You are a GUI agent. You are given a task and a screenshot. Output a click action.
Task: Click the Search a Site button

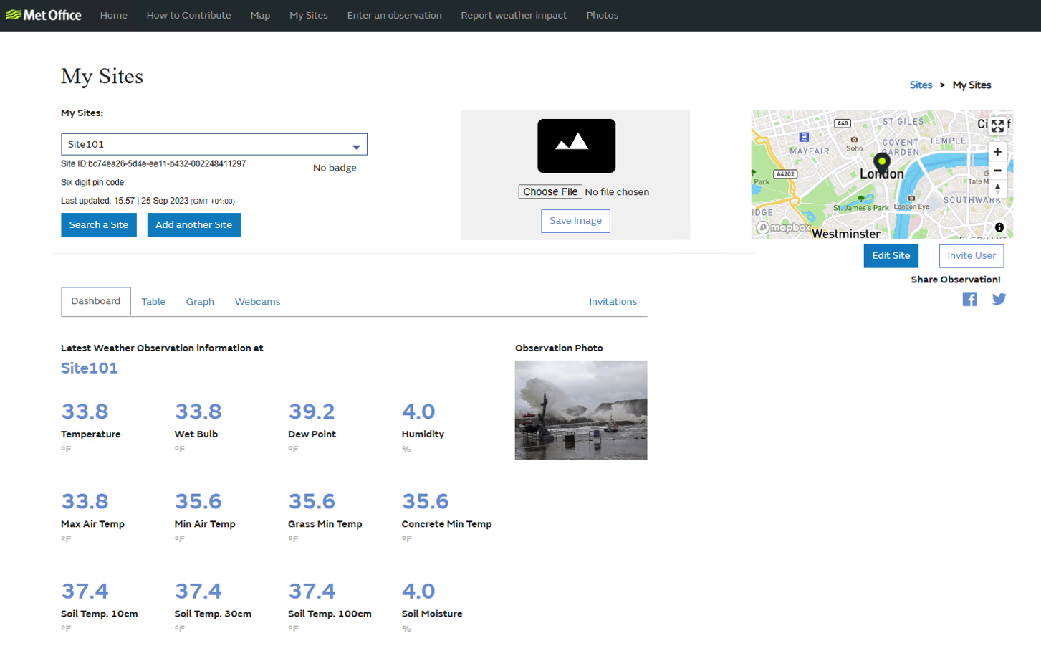click(x=99, y=225)
